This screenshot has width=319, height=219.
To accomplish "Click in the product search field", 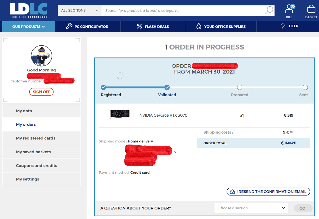I will tap(183, 11).
